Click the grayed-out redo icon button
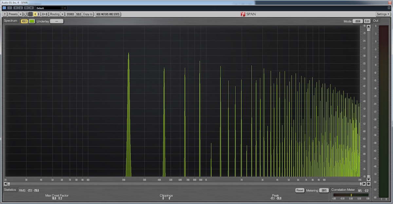The image size is (393, 204). (30, 14)
